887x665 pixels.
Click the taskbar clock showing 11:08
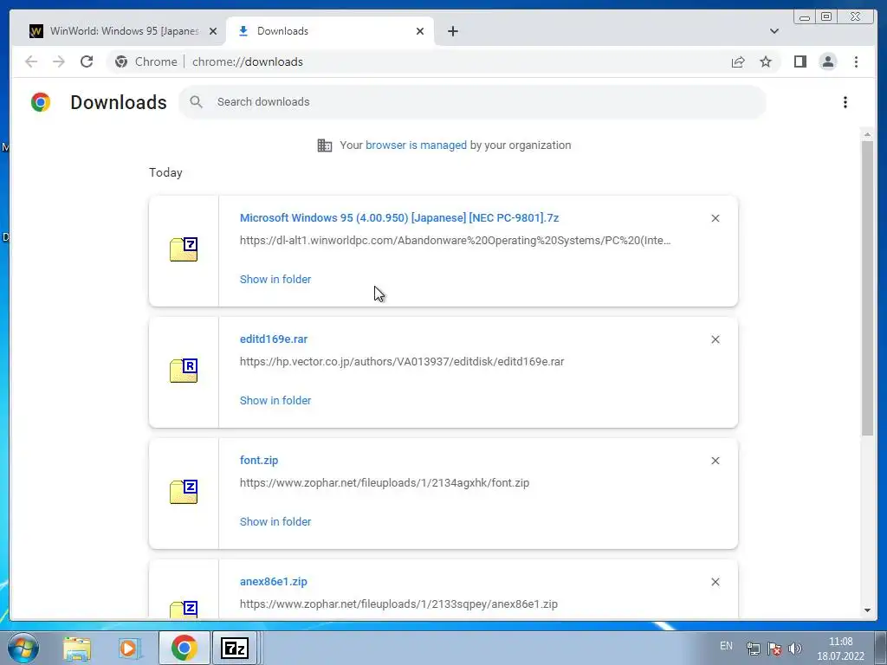[x=840, y=649]
